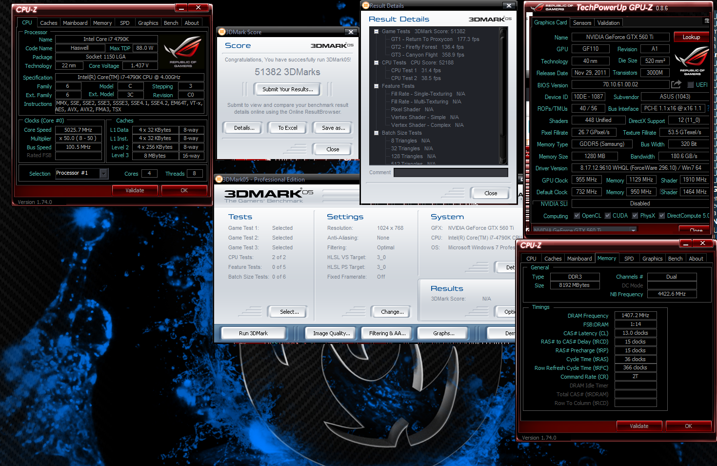Image resolution: width=717 pixels, height=466 pixels.
Task: Click Change... under Settings
Action: [x=392, y=312]
